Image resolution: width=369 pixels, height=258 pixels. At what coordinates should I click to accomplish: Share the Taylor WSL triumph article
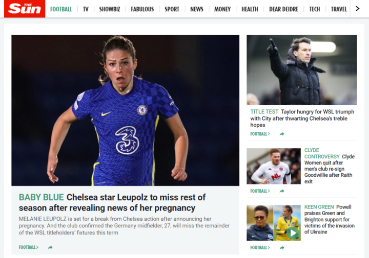pyautogui.click(x=282, y=134)
